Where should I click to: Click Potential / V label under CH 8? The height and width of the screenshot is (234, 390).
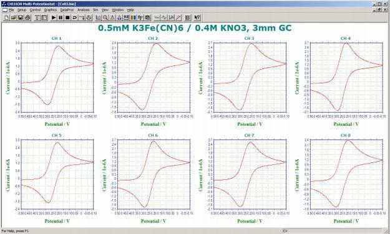[x=346, y=221]
